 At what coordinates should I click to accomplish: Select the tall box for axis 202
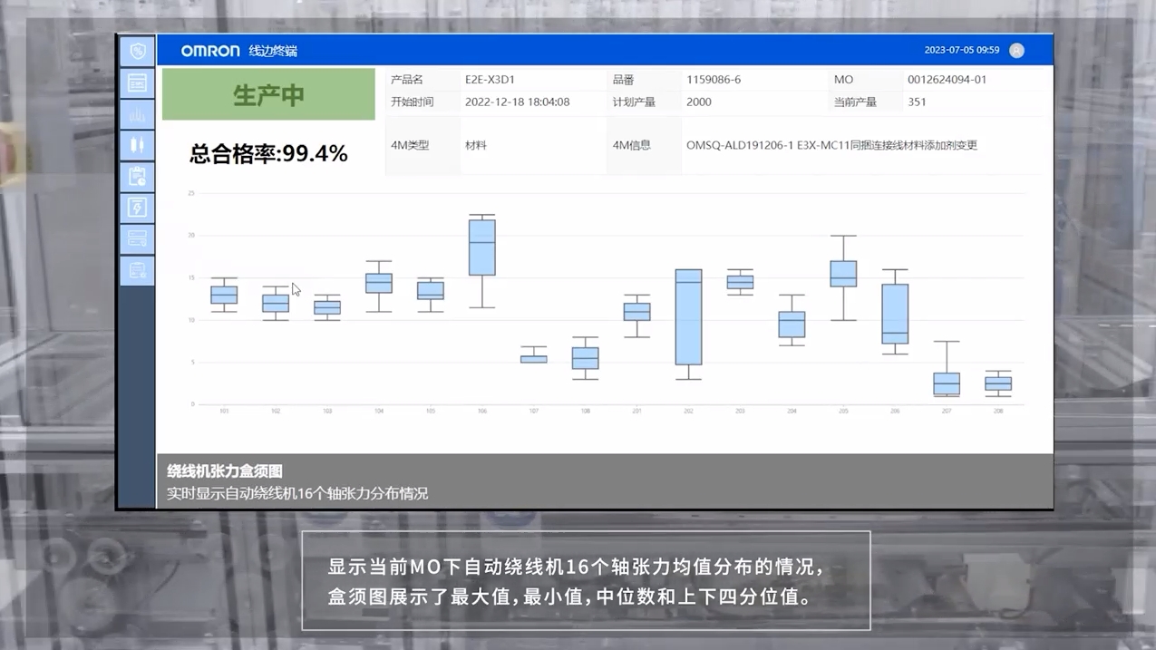[x=689, y=316]
